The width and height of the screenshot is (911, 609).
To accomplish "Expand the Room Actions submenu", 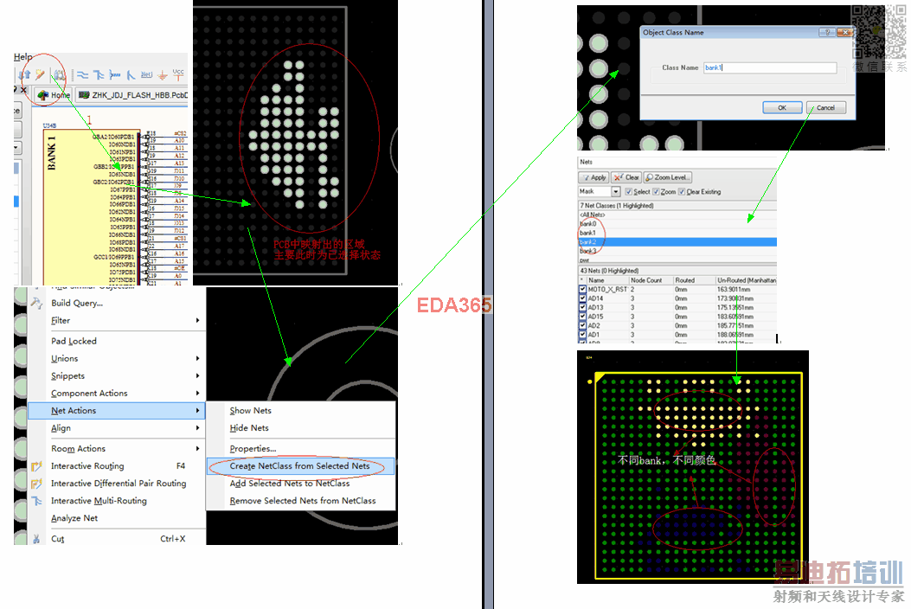I will [197, 449].
